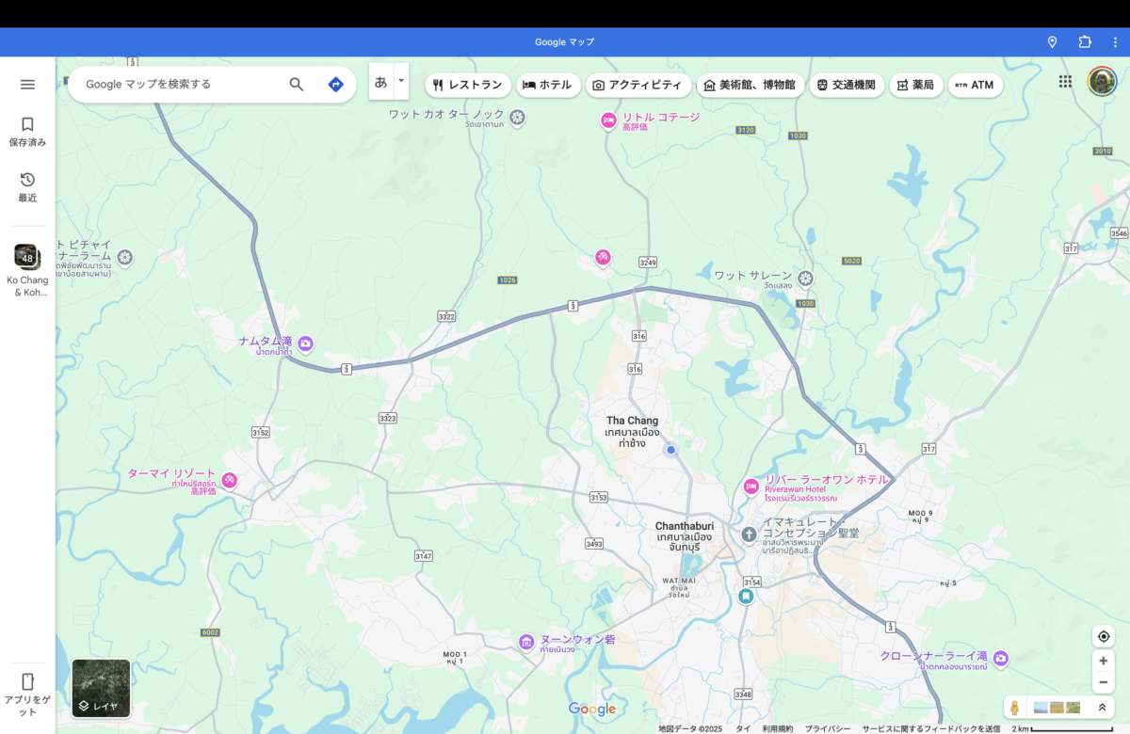Click the Google Maps search field
This screenshot has width=1130, height=734.
[179, 84]
